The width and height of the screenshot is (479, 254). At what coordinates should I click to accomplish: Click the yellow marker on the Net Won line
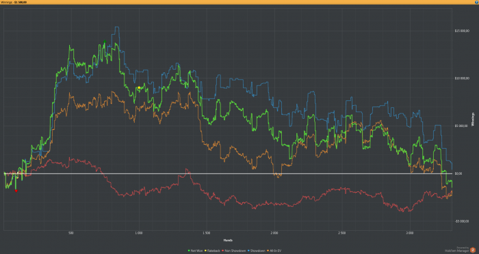click(x=139, y=87)
